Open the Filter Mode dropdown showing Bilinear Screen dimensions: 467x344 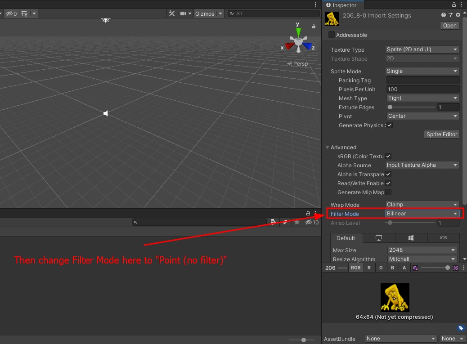422,213
